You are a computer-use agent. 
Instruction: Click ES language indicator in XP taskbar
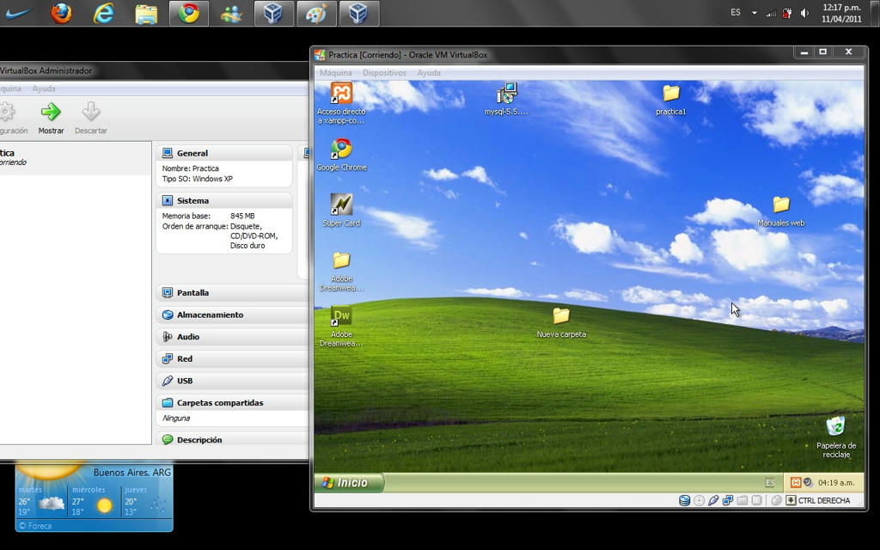770,483
